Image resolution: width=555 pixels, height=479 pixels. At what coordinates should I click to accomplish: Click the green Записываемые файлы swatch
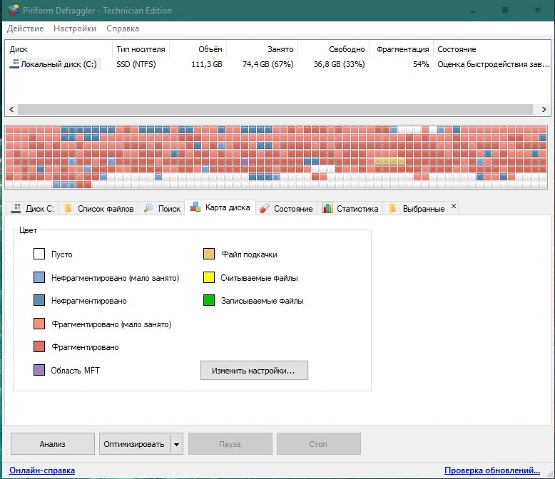coord(209,300)
